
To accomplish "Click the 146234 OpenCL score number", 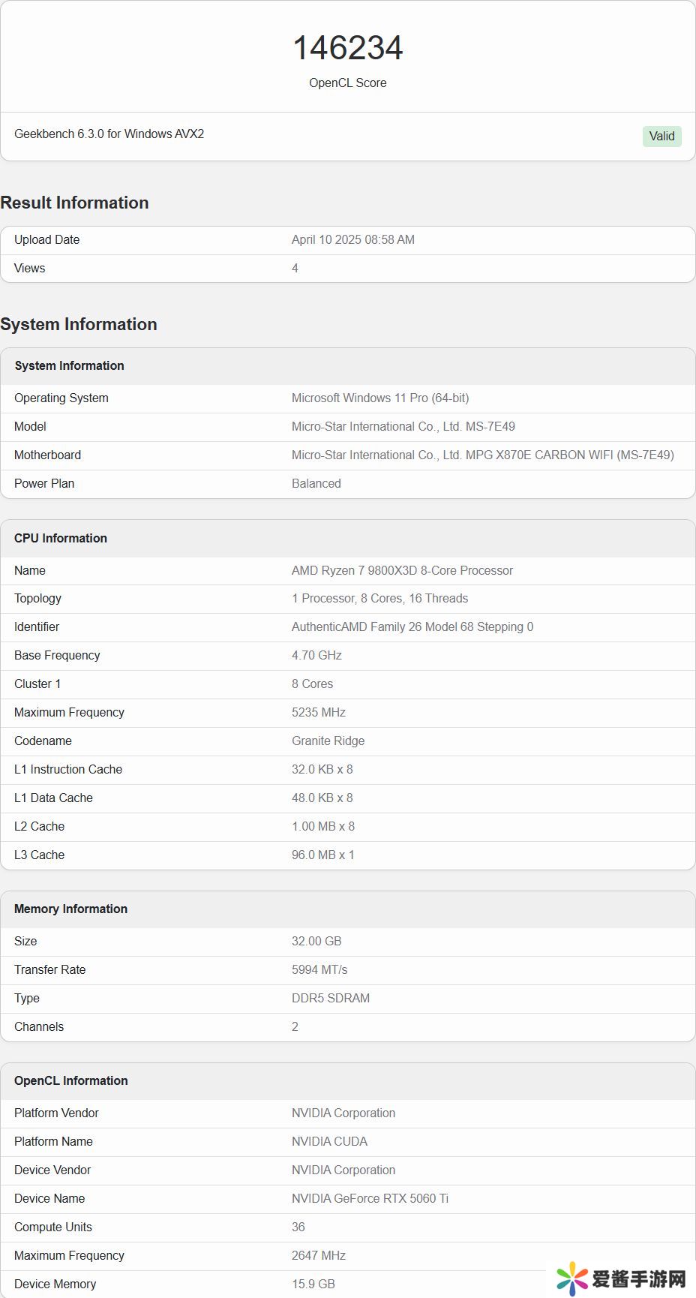I will 347,48.
